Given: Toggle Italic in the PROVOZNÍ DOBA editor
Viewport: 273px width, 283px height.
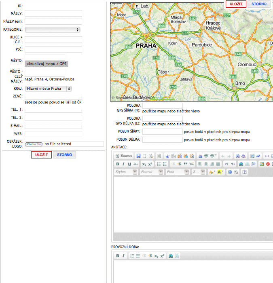Looking at the screenshot, I should pyautogui.click(x=124, y=256).
